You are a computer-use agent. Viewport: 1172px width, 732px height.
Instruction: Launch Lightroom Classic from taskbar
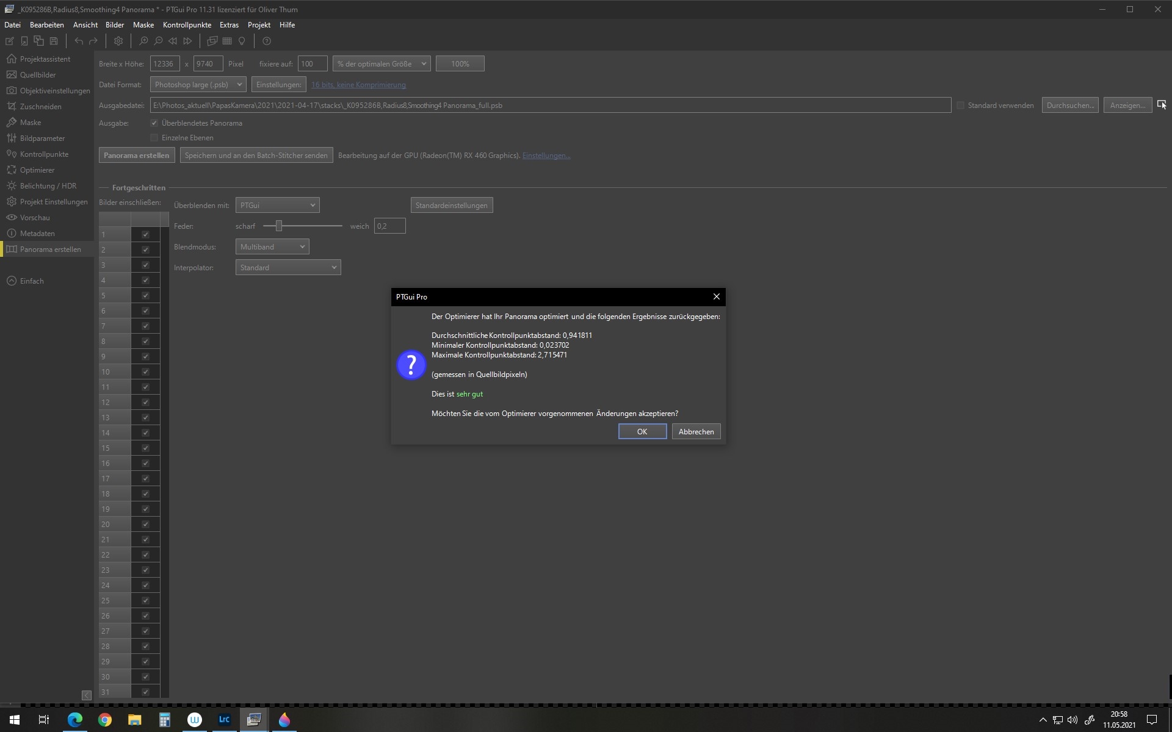(224, 720)
